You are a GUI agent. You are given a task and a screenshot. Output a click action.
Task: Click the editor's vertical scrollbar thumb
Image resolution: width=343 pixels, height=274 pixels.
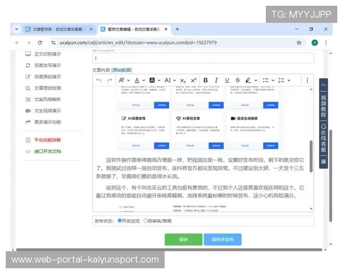point(311,156)
